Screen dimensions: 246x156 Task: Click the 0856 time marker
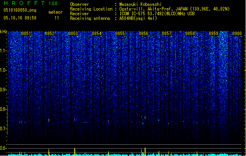144,34
